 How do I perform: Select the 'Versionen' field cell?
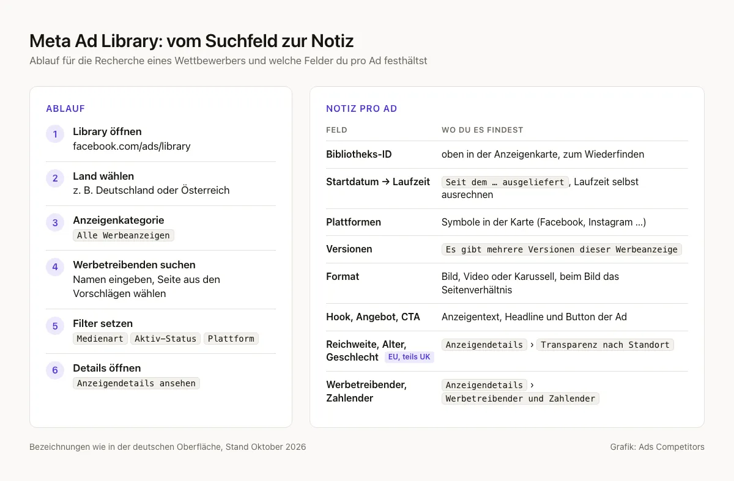point(349,249)
